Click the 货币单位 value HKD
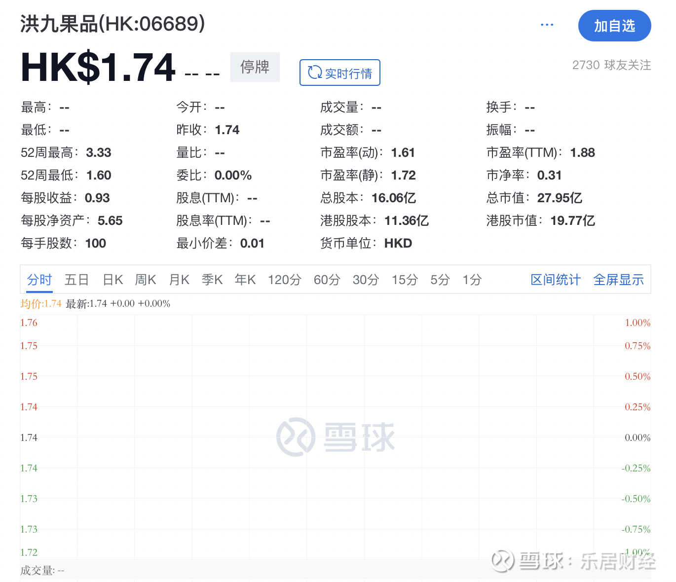 398,244
